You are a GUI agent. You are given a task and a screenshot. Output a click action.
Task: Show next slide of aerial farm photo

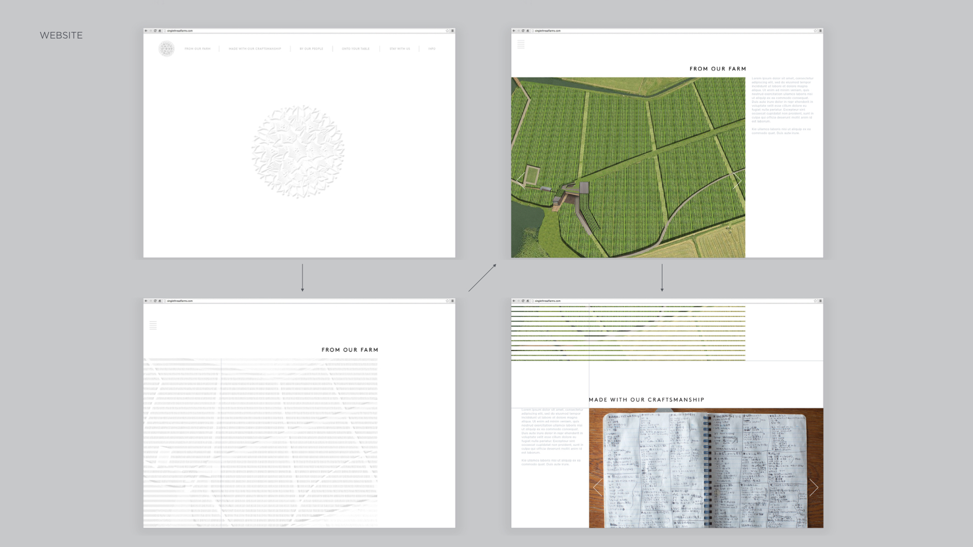tap(737, 181)
